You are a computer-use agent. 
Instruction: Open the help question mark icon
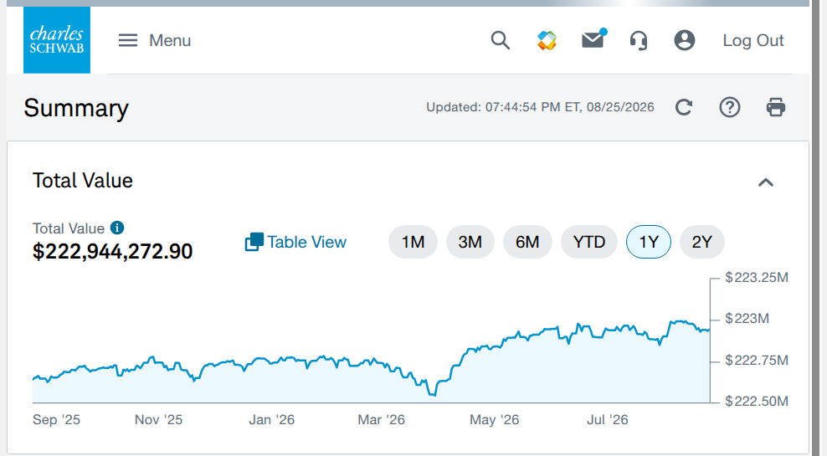(x=730, y=108)
